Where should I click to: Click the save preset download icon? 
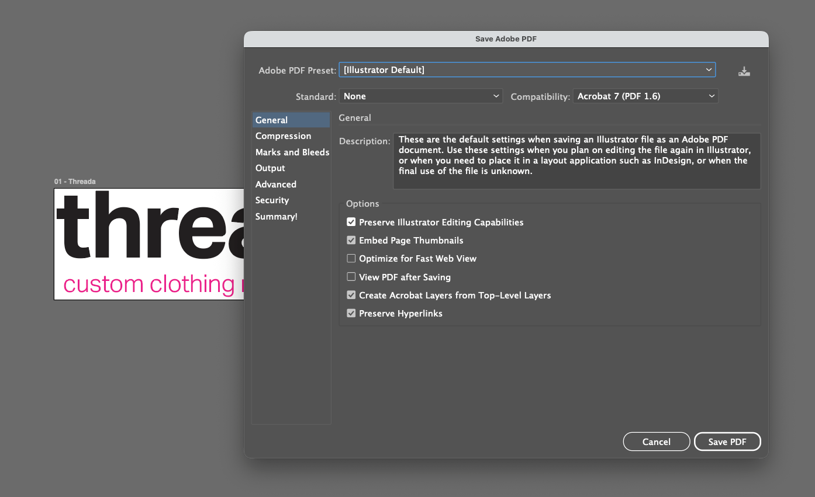coord(744,71)
